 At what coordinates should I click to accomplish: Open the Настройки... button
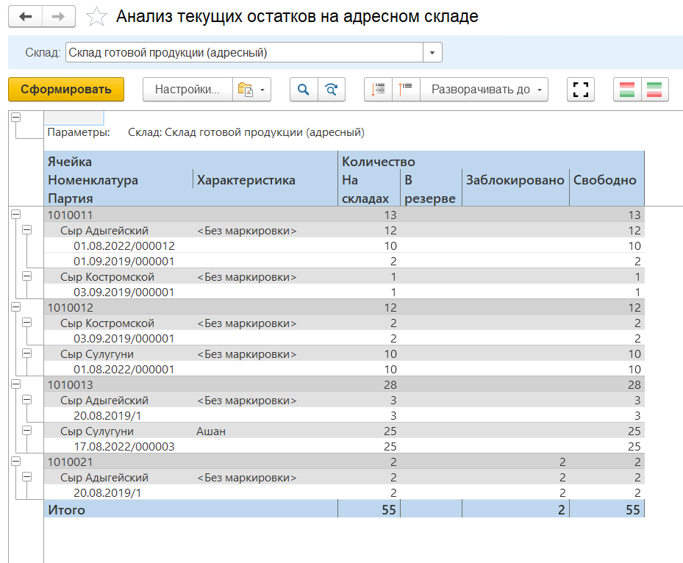[187, 90]
